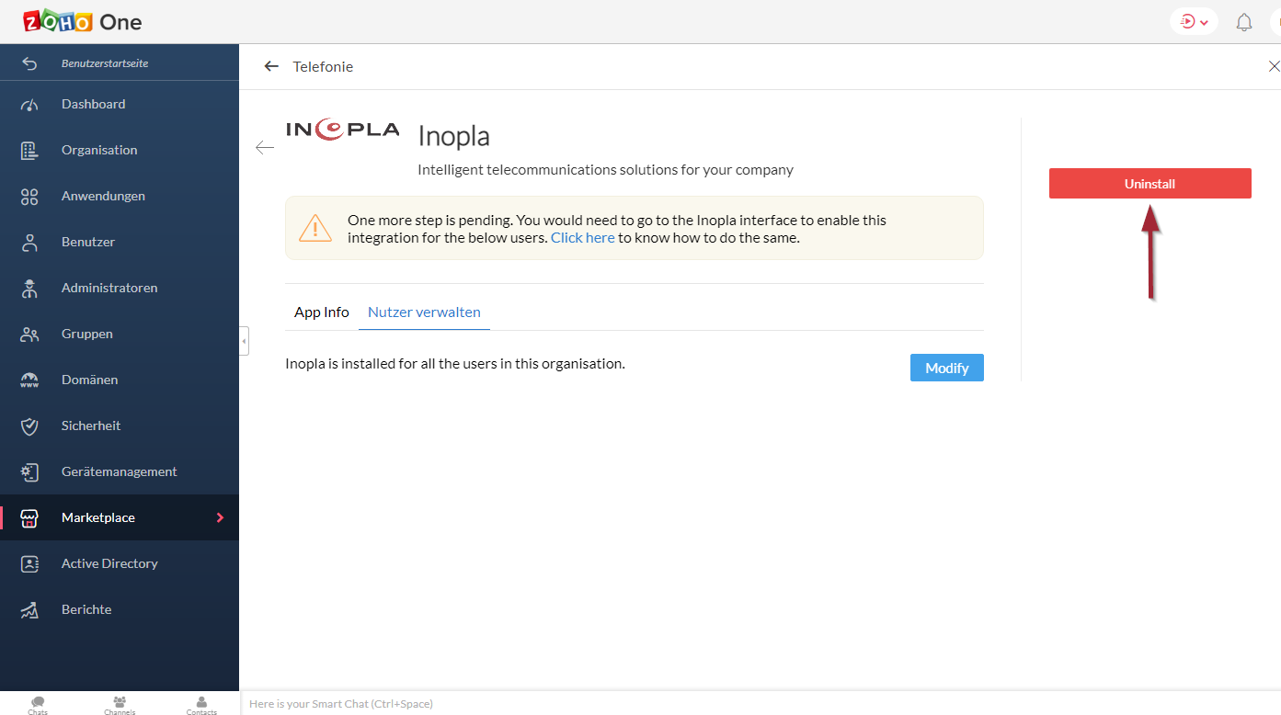Click the warning triangle icon in notice
This screenshot has width=1281, height=715.
click(x=315, y=228)
